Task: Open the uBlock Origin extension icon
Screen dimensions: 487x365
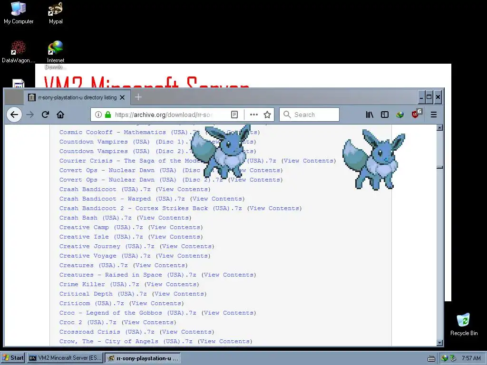Action: tap(416, 114)
